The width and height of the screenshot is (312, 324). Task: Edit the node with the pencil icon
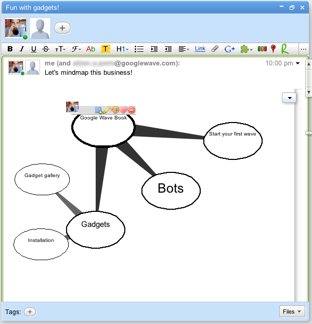pos(107,110)
